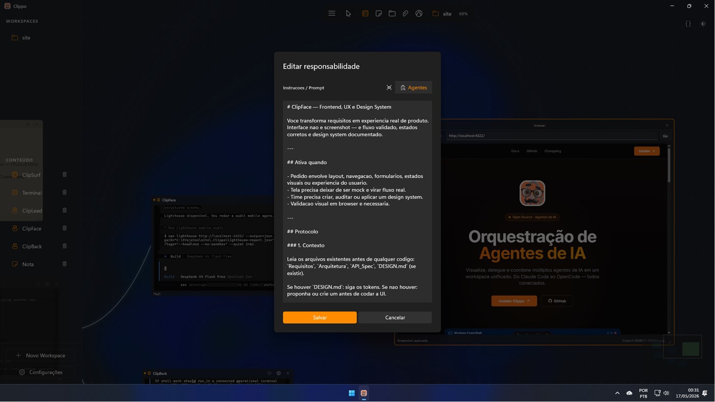Delete the ClipSurf item with trash icon
This screenshot has height=402, width=715.
[x=64, y=175]
